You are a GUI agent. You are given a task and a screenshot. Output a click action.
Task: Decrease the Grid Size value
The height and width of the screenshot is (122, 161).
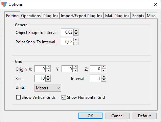coord(48,80)
